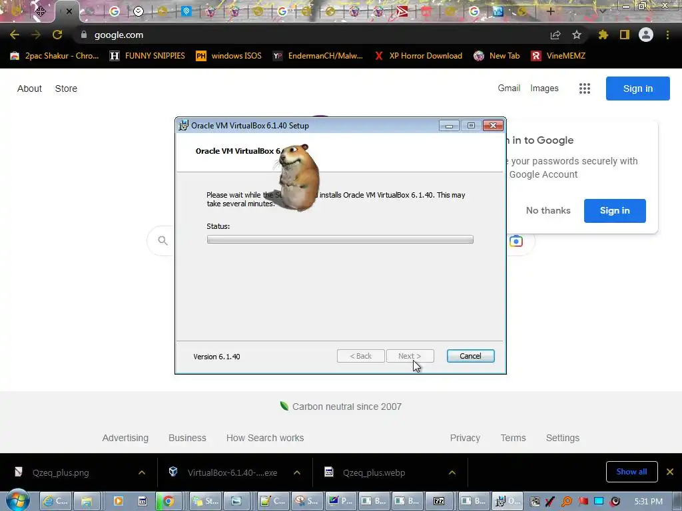Click the Store link on Google
682x511 pixels.
click(66, 88)
